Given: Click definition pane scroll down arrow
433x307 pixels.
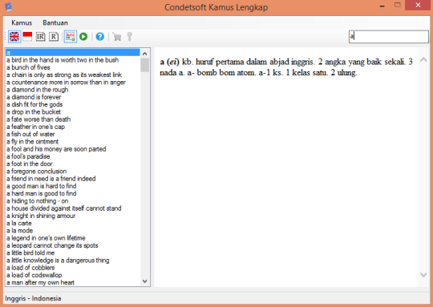Looking at the screenshot, I should click(x=423, y=274).
